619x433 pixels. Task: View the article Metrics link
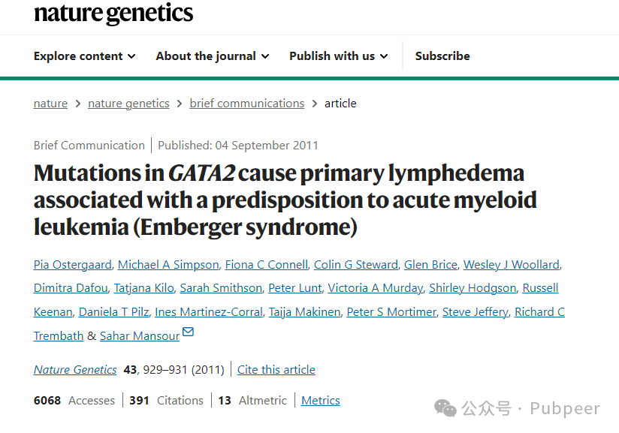pos(321,401)
